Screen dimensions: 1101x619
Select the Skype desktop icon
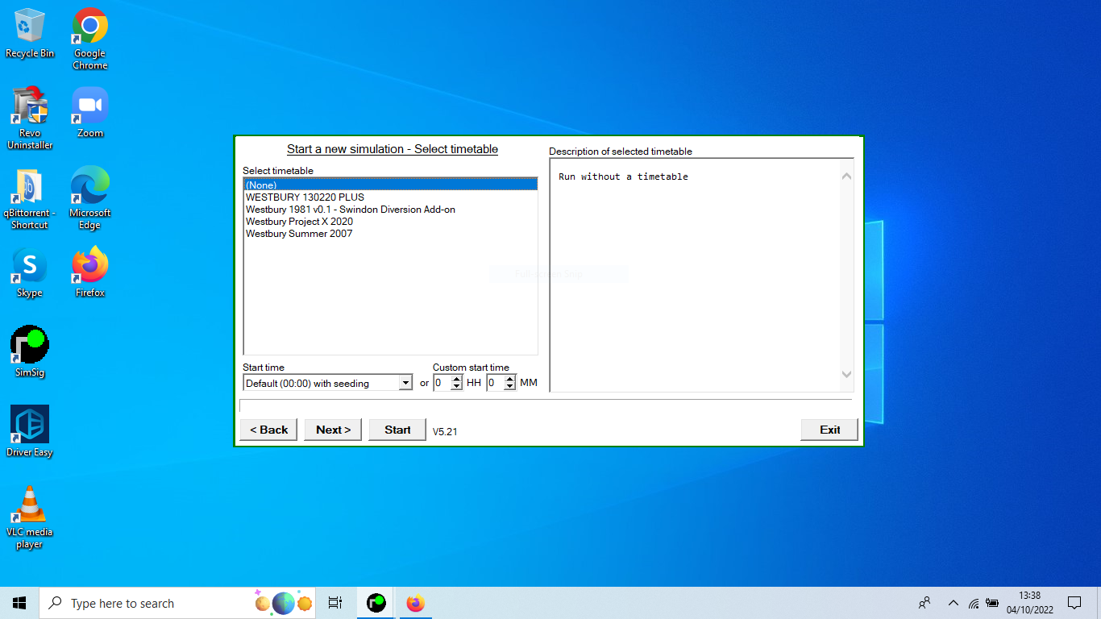click(30, 272)
